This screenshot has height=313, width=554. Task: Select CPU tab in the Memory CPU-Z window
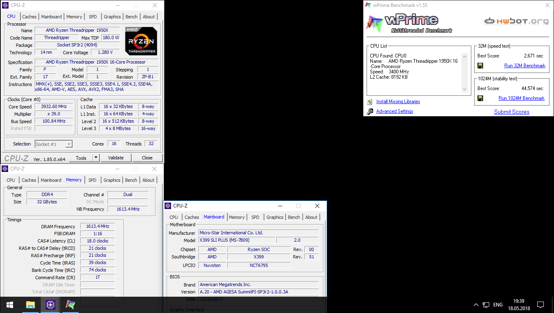click(x=11, y=180)
